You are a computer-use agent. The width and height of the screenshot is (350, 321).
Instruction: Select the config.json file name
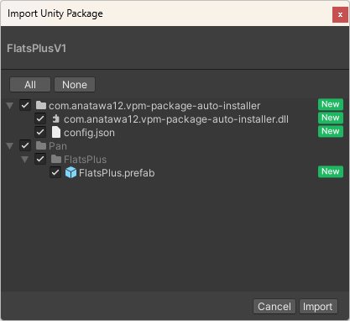[x=89, y=133]
